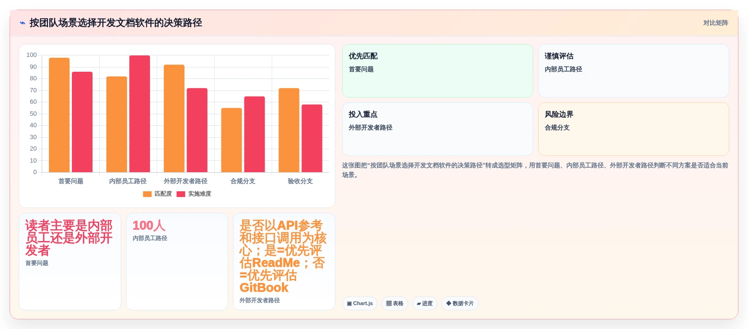
Task: Select the Chart.js tag chip
Action: coord(360,303)
